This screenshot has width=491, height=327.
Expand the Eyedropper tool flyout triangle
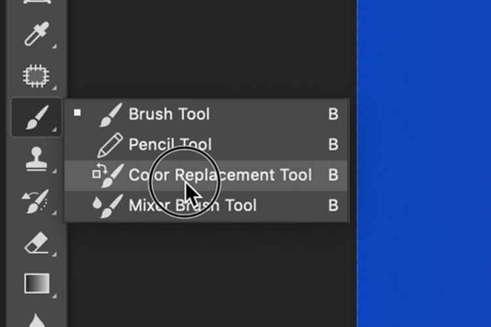point(55,44)
